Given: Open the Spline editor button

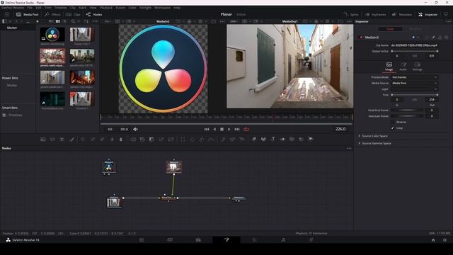Looking at the screenshot, I should 351,14.
